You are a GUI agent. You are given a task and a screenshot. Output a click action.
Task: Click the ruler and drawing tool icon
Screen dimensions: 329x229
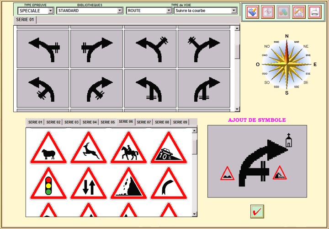point(299,12)
